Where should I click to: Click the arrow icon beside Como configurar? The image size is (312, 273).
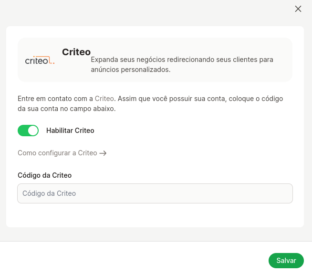click(x=103, y=153)
